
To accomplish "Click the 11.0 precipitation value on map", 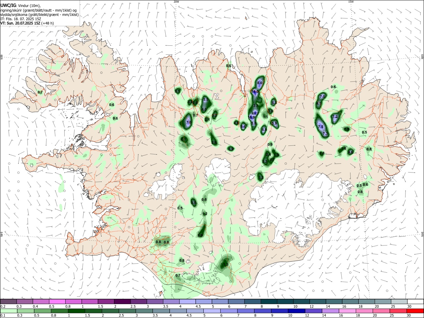I will tap(255, 92).
